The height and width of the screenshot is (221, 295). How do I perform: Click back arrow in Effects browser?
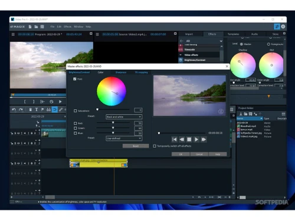point(182,41)
